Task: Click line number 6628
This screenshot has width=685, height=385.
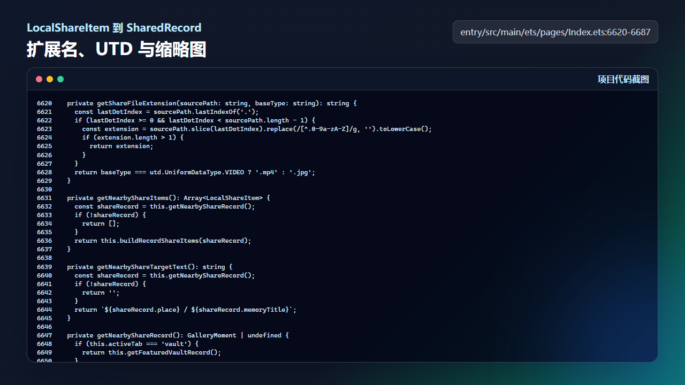Action: [x=44, y=172]
